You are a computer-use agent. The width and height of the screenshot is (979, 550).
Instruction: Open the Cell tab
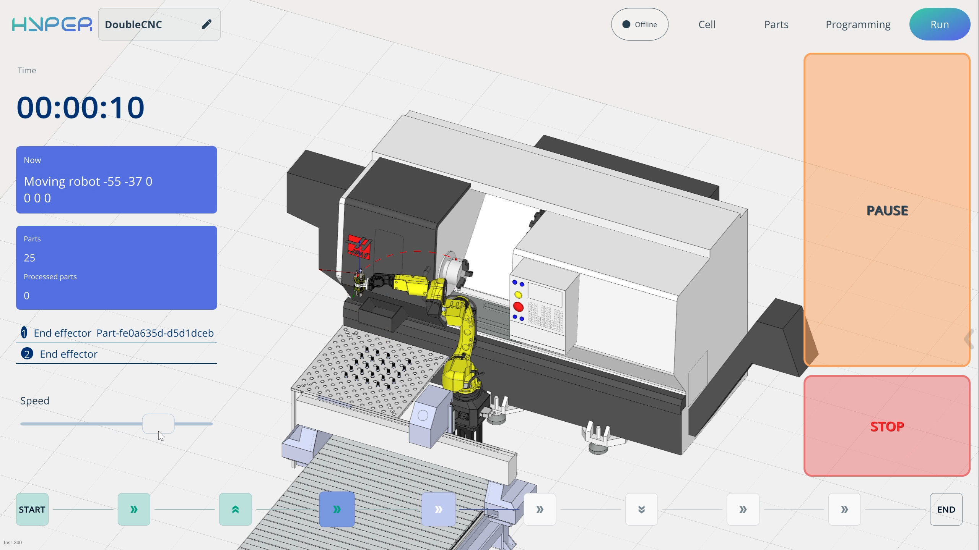pos(707,24)
